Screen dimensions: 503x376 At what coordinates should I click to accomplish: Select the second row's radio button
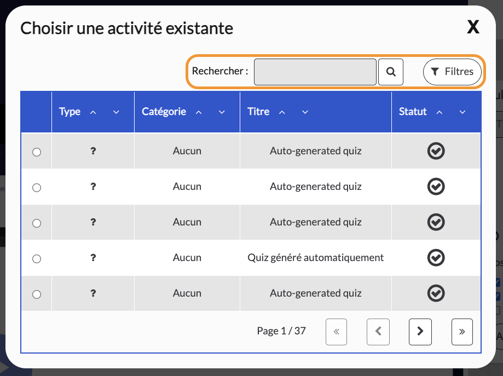point(37,187)
